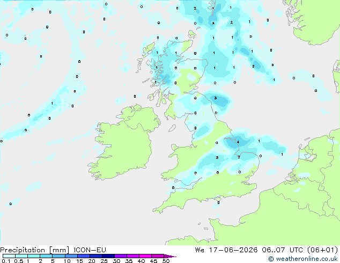Select the 35–40 mm violet legend swatch
The width and height of the screenshot is (340, 263).
132,256
